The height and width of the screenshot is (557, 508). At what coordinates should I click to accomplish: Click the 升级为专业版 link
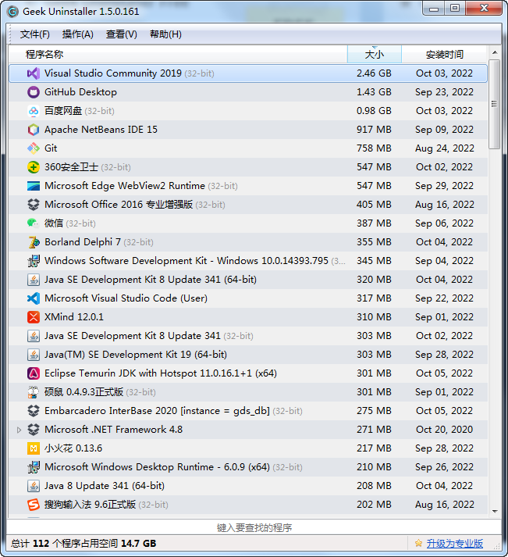454,544
